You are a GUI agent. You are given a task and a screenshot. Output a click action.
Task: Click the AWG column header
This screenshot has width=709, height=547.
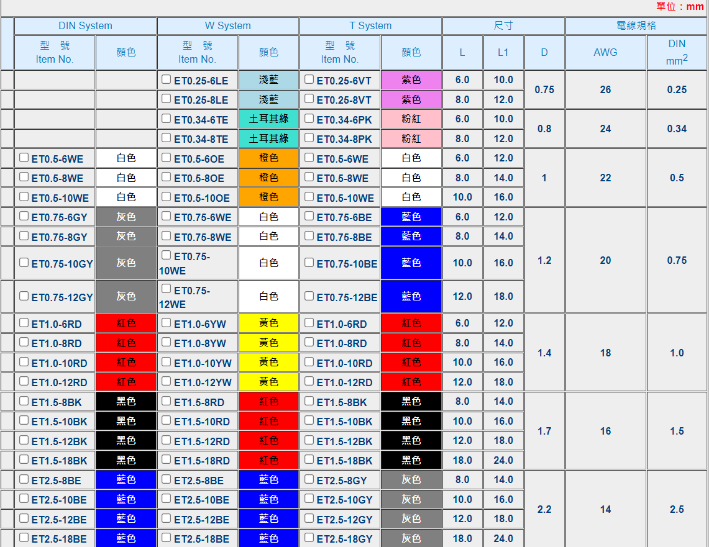point(605,52)
